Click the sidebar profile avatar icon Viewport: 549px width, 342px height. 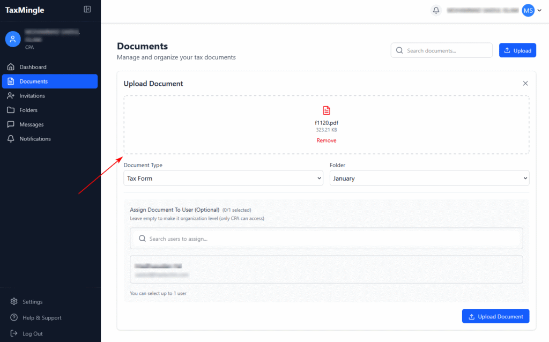13,39
